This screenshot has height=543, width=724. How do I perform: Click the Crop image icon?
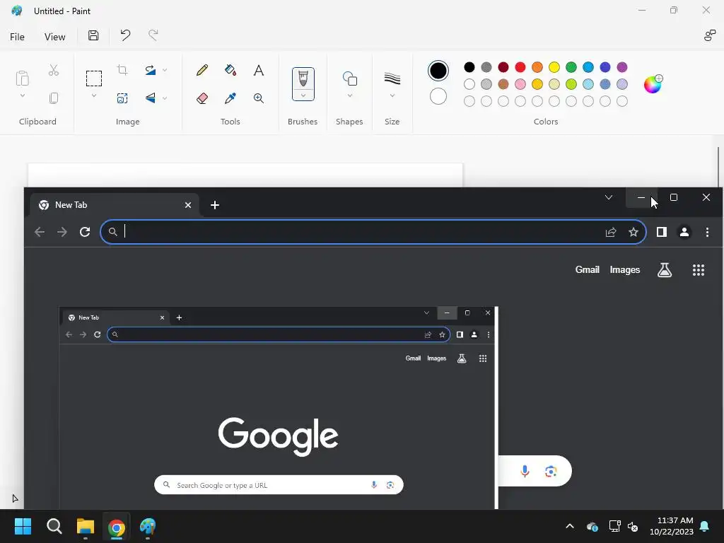122,70
